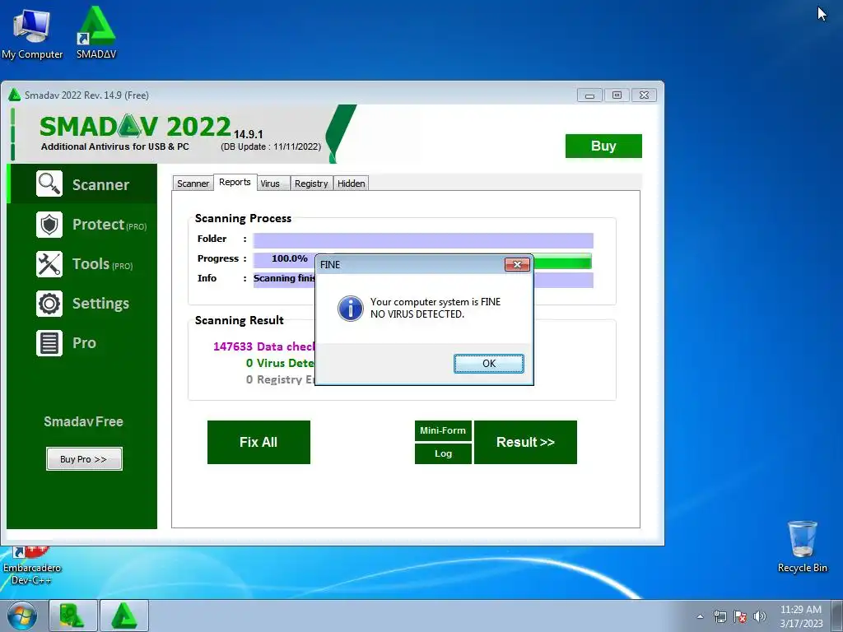Click the Buy Pro >> button
This screenshot has height=632, width=843.
pyautogui.click(x=84, y=459)
